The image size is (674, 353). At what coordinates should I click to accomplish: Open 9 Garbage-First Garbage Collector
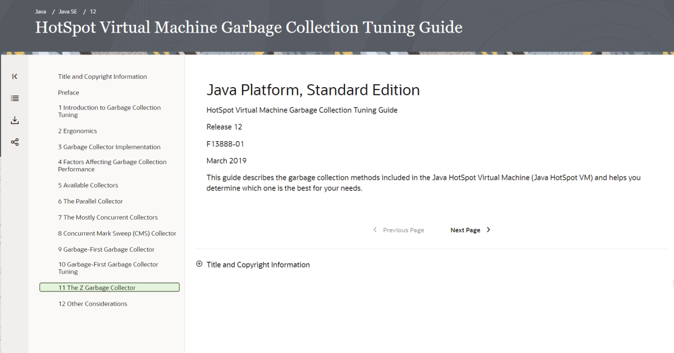[x=106, y=250]
